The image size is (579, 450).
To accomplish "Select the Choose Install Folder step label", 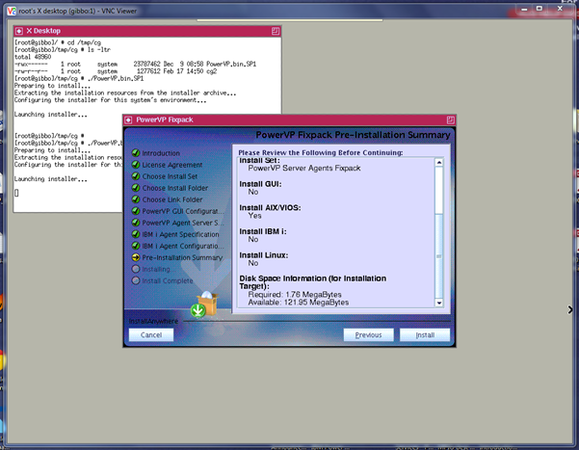I will pos(175,188).
